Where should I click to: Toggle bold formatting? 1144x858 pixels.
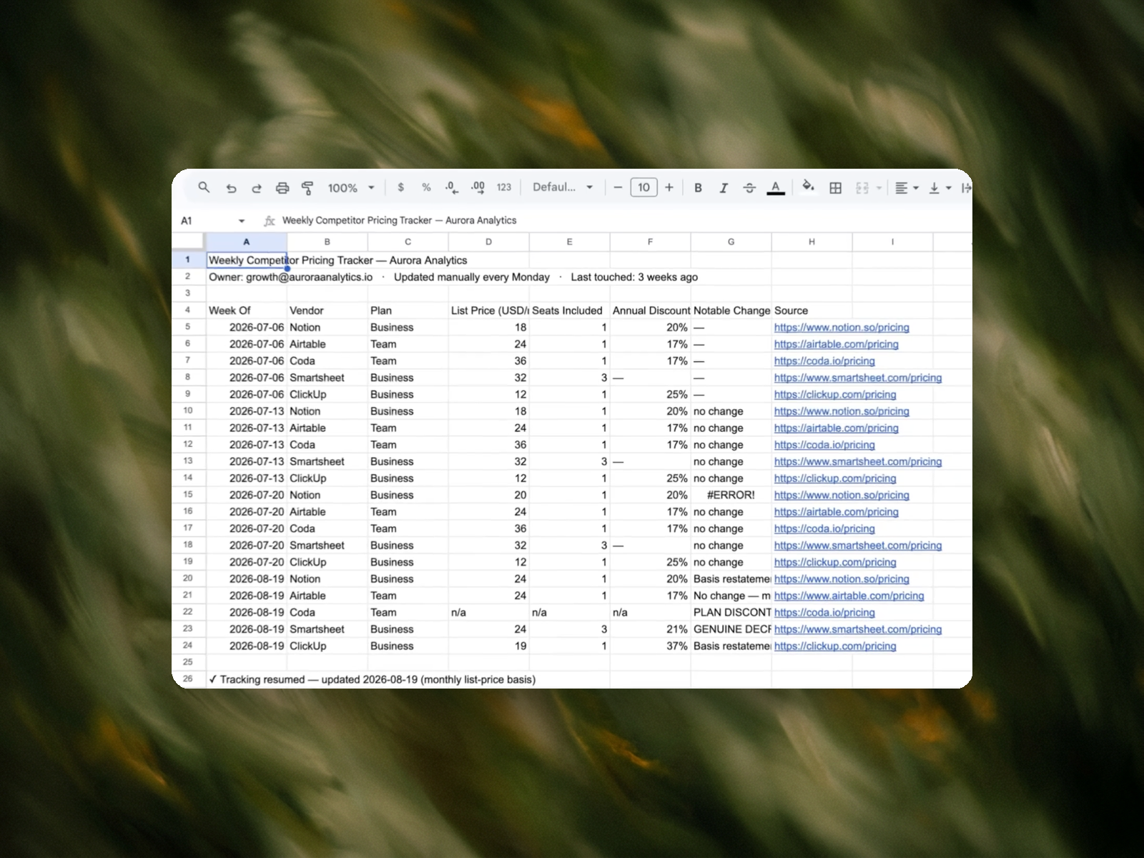coord(698,188)
